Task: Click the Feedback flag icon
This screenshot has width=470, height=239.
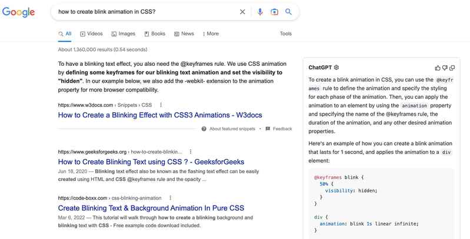Action: 268,129
